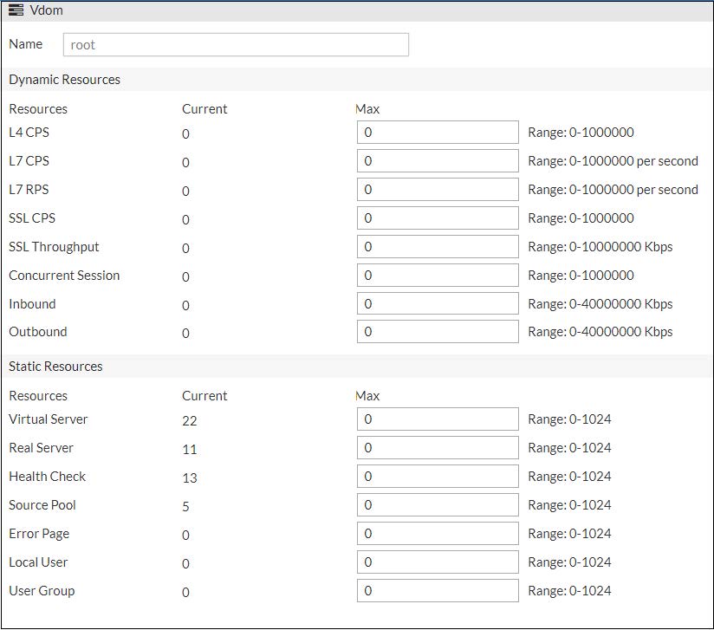Viewport: 714px width, 630px height.
Task: Click the Error Page label
Action: (39, 534)
